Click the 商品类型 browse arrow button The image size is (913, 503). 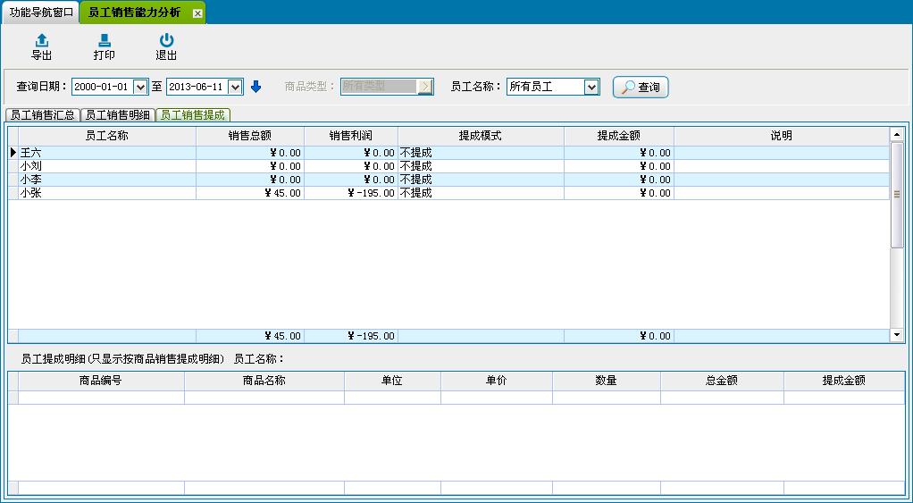click(425, 87)
